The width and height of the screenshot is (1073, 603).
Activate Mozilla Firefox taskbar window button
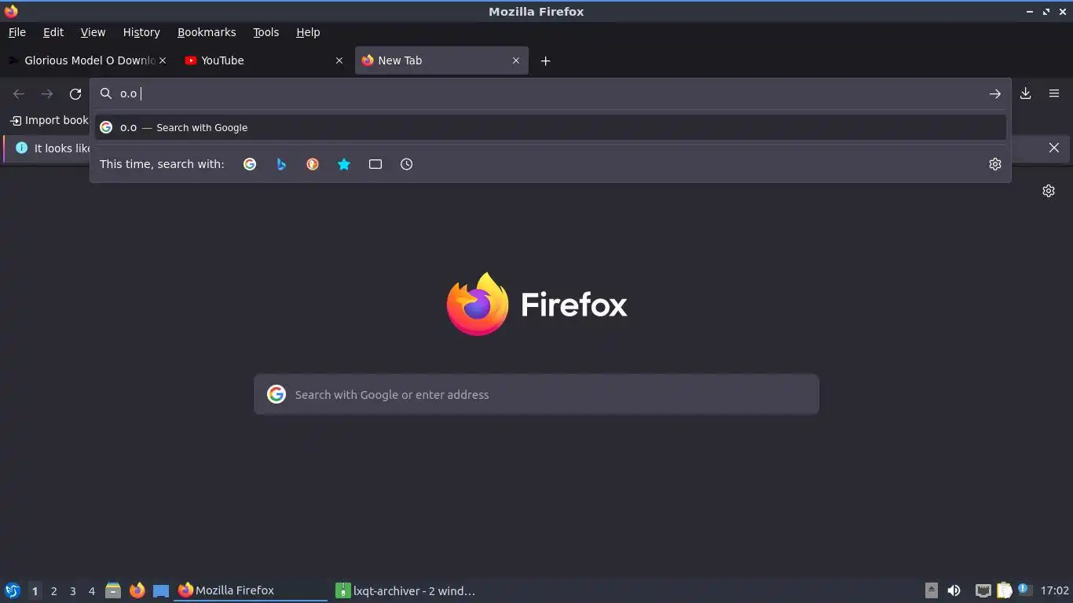point(251,590)
